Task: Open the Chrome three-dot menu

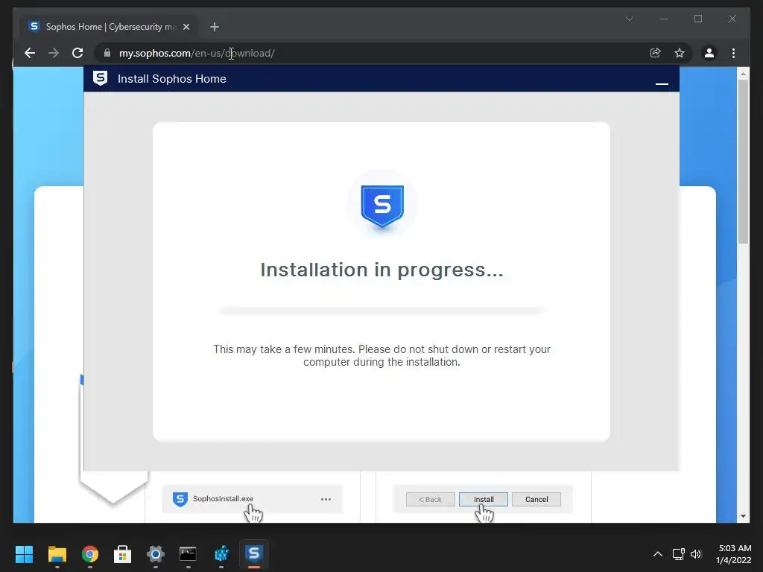Action: [733, 53]
